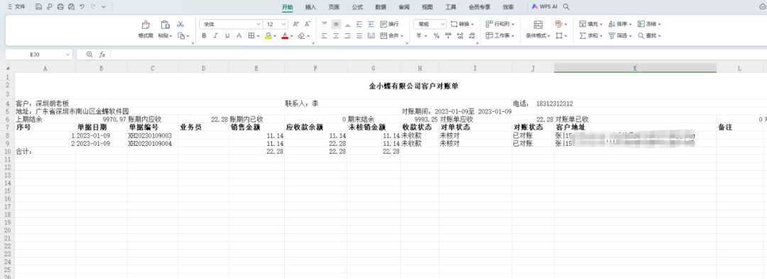The image size is (767, 279).
Task: Click the WPS AI button
Action: (x=545, y=7)
